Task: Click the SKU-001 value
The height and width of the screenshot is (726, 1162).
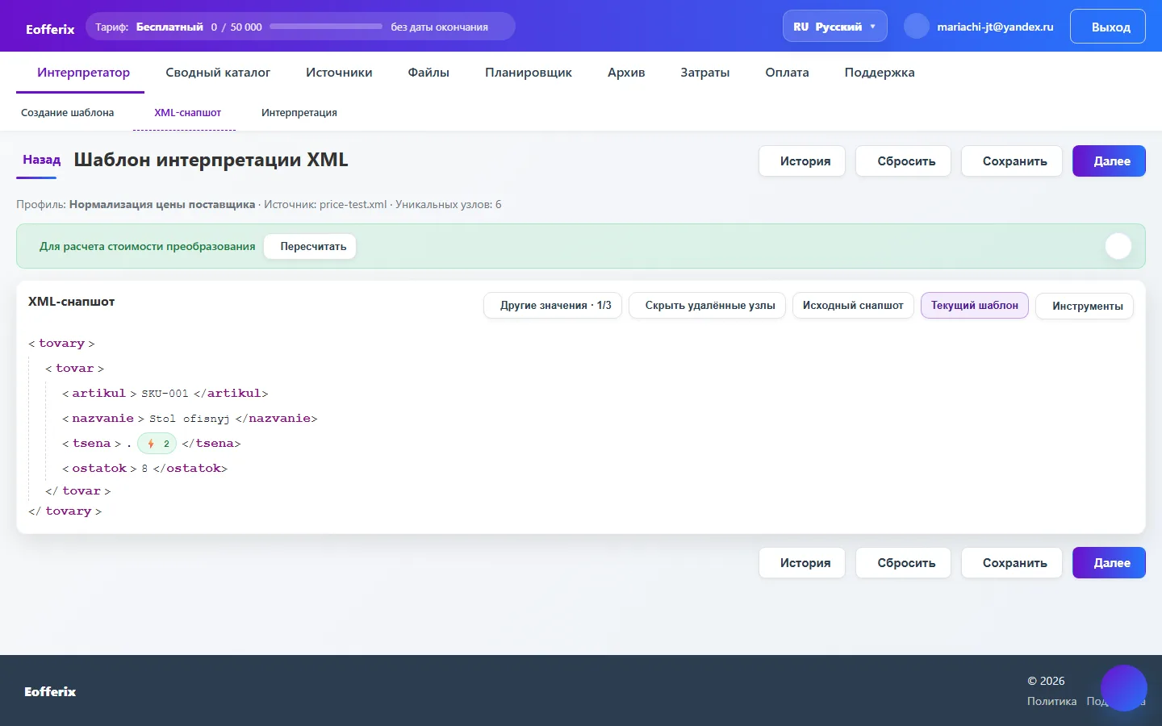Action: [x=165, y=394]
